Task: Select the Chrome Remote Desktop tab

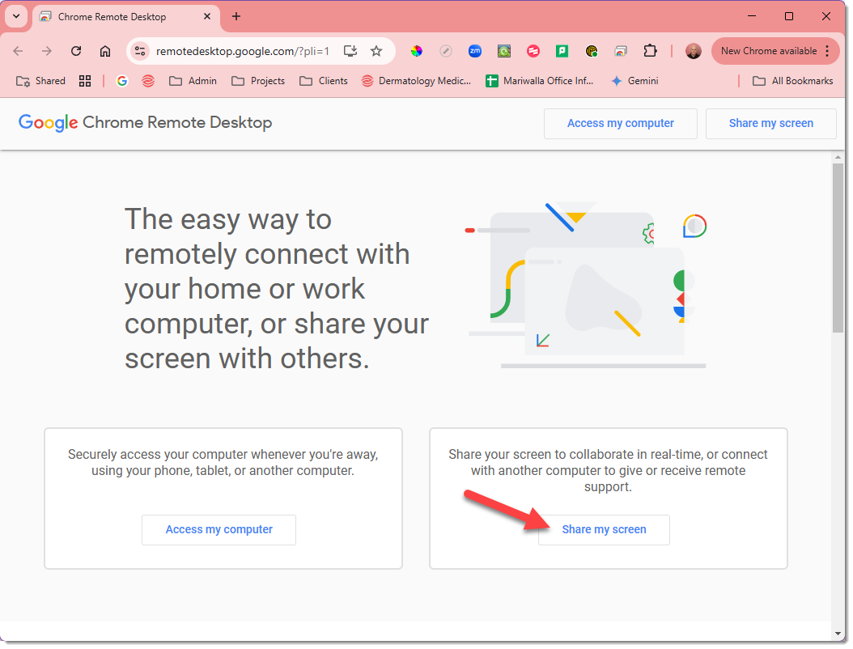Action: pos(126,17)
